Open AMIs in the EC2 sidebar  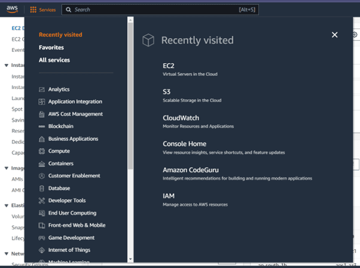17,179
